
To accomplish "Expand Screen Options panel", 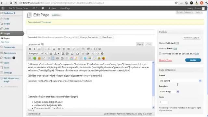I will pos(185,12).
